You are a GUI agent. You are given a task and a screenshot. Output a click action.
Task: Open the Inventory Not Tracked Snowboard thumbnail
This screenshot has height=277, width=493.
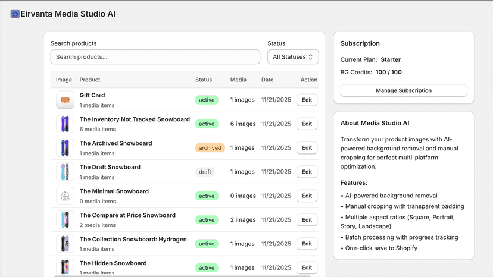[65, 124]
